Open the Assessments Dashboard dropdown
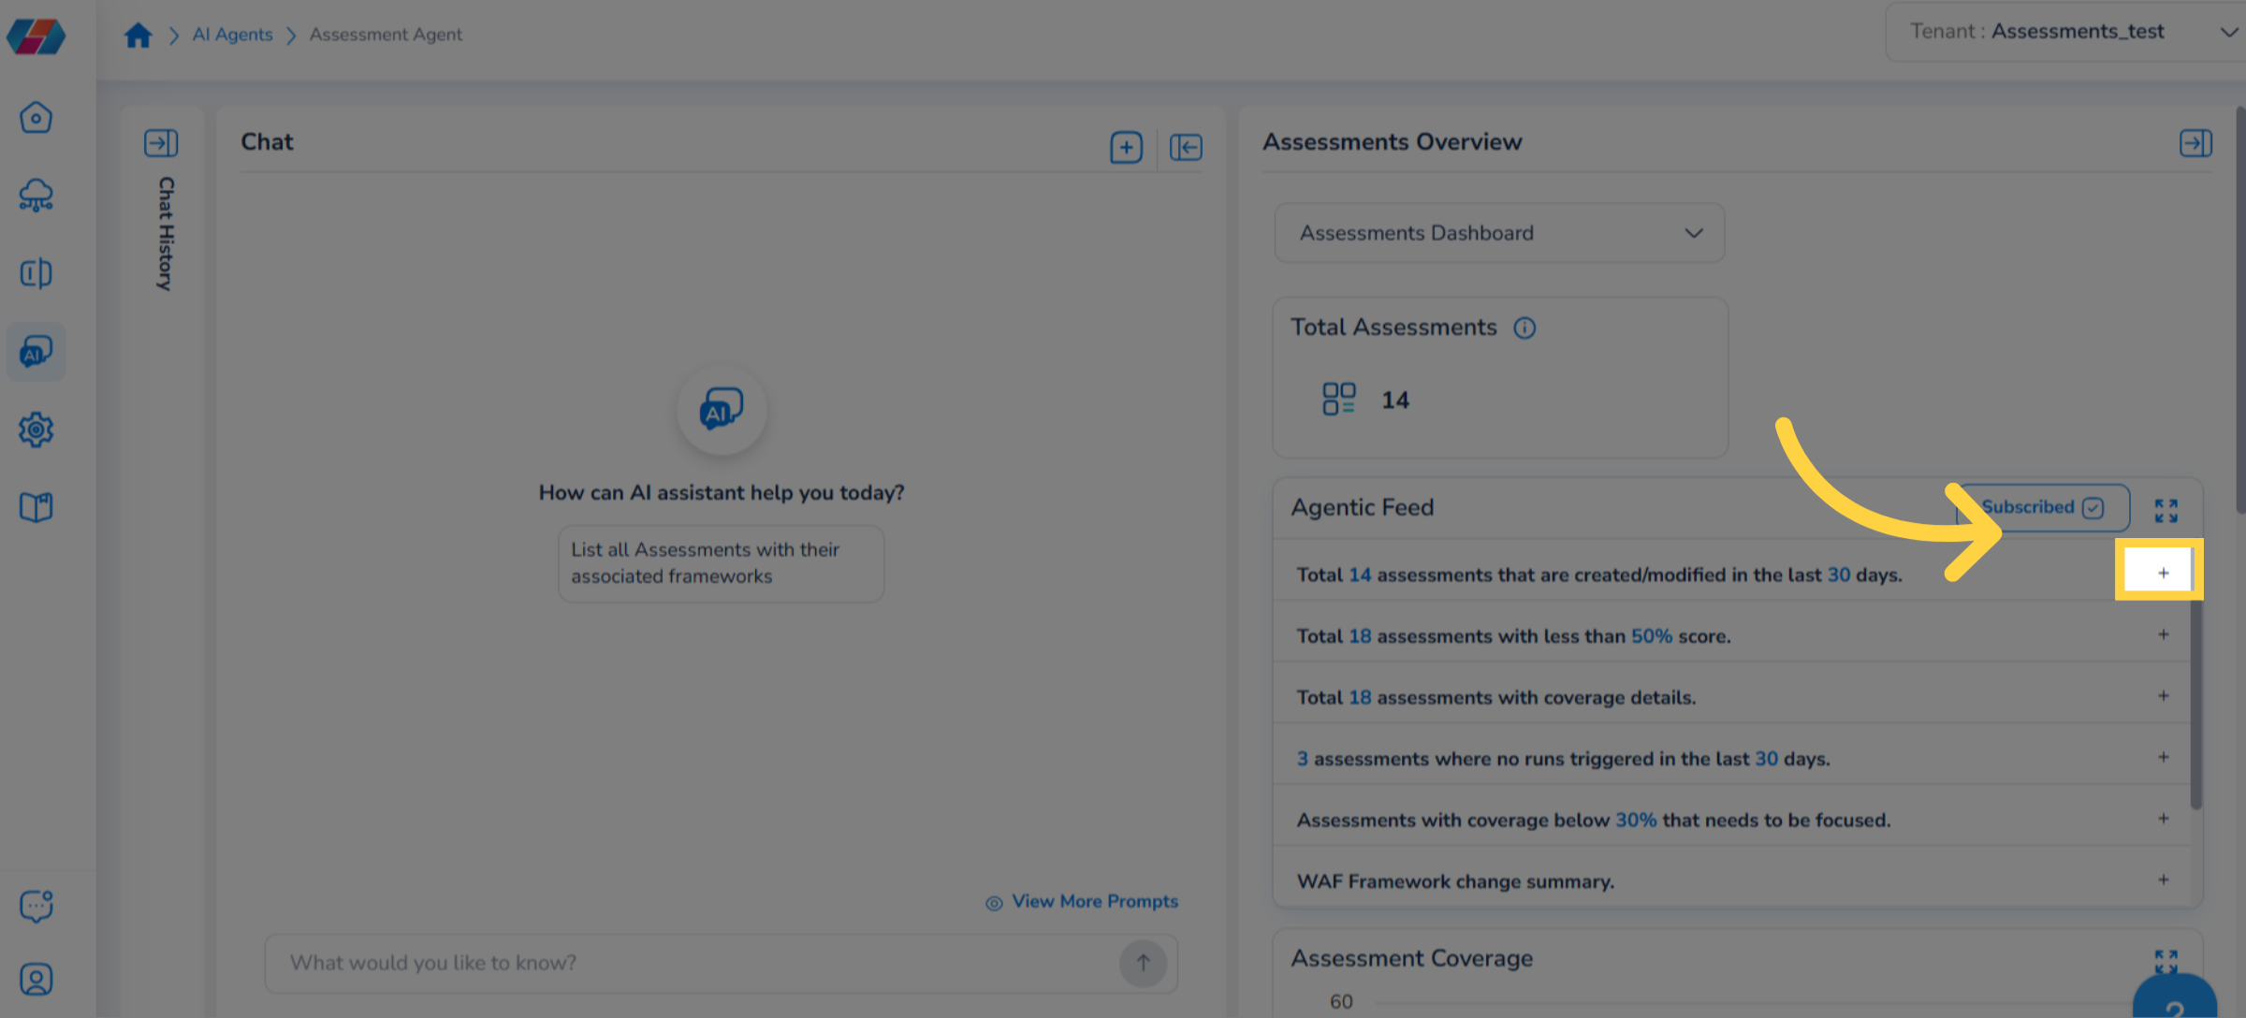The width and height of the screenshot is (2246, 1018). coord(1499,233)
